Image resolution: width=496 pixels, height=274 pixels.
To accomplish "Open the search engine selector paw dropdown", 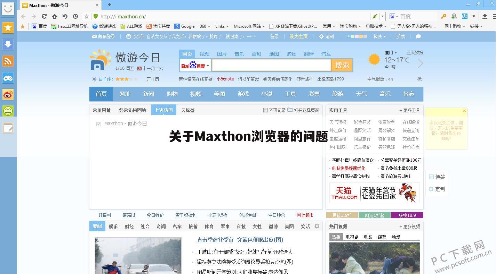I will click(x=394, y=16).
